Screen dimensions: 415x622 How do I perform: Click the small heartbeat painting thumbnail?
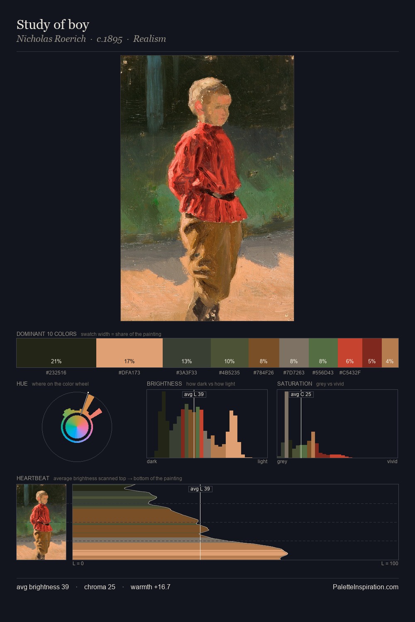[x=41, y=522]
